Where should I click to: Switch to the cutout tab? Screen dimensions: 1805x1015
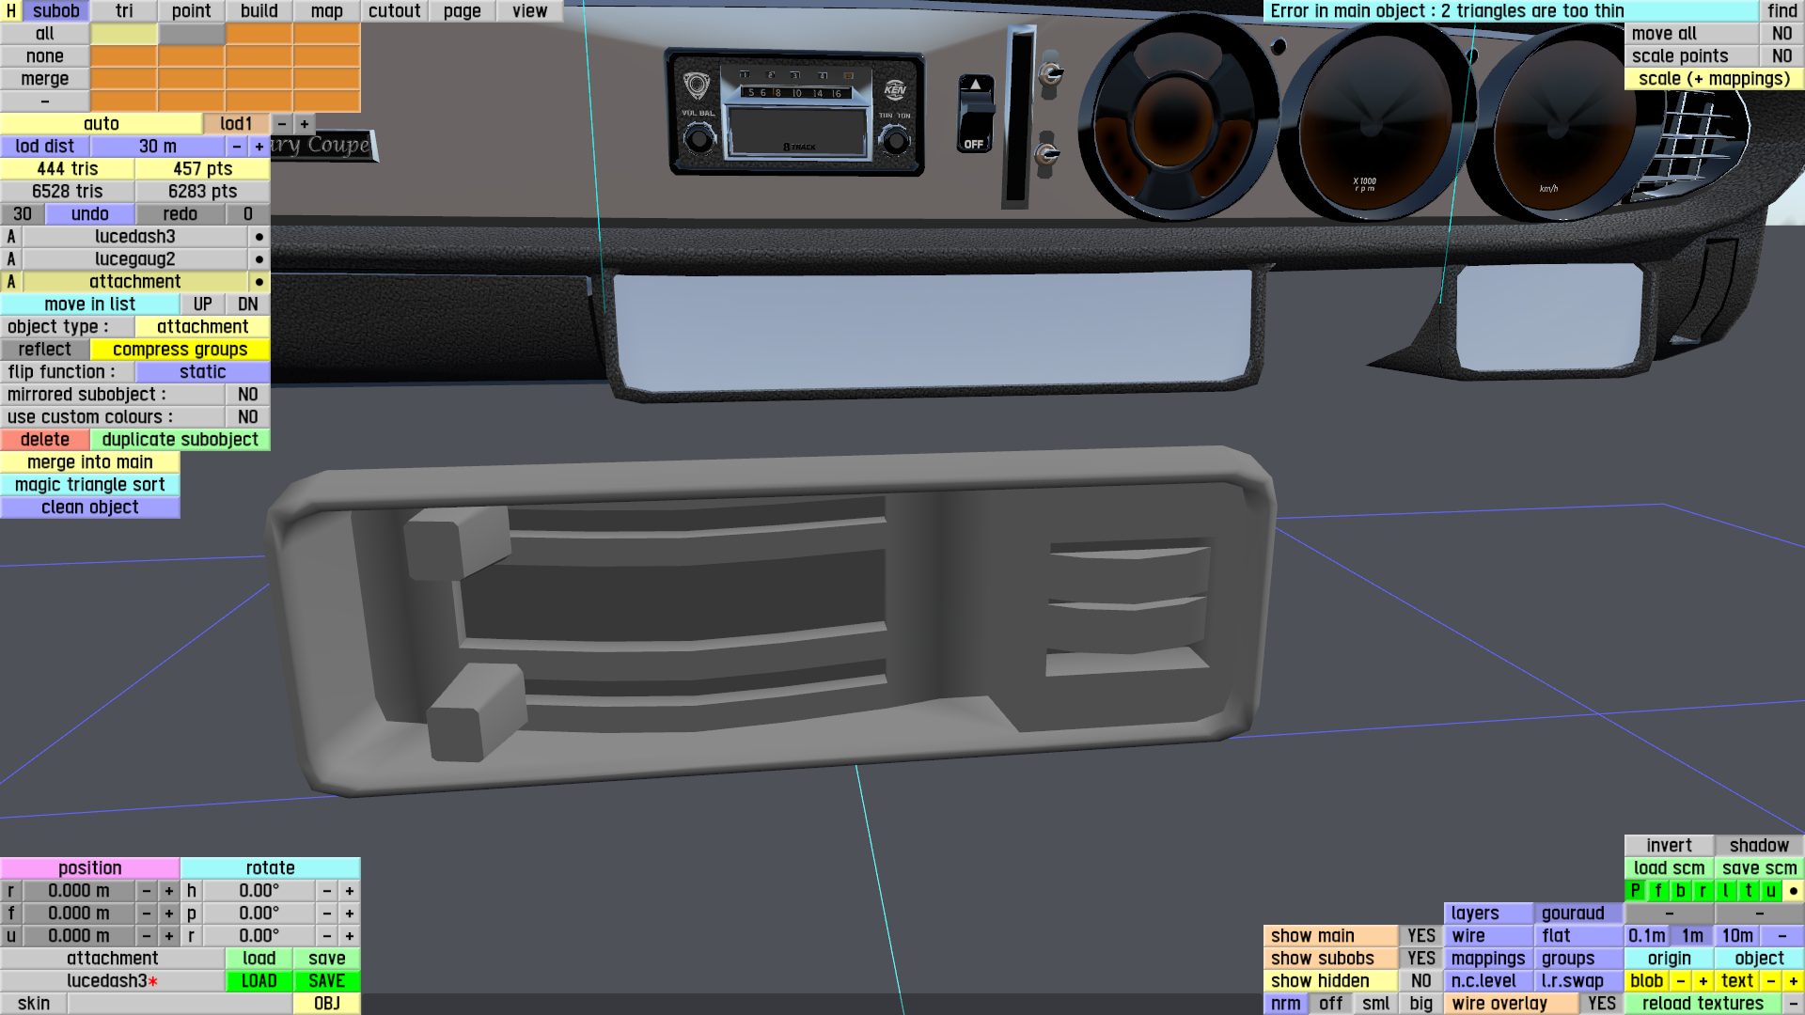point(394,11)
